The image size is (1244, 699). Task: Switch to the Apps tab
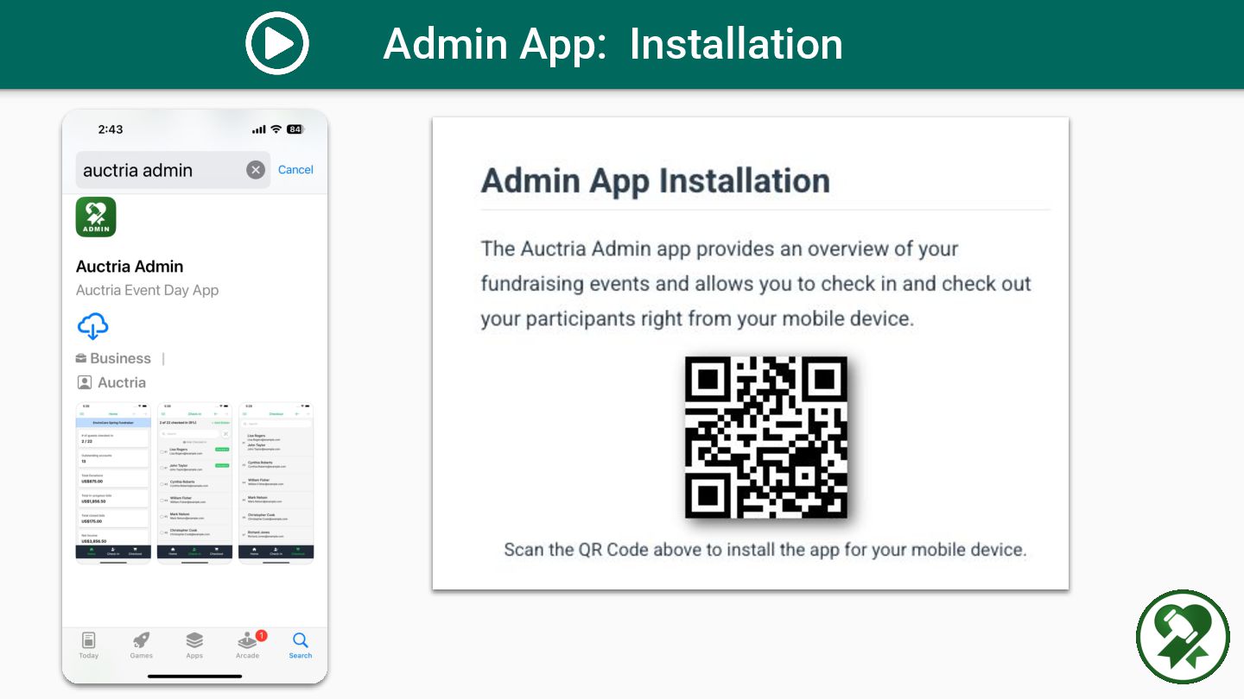coord(194,645)
